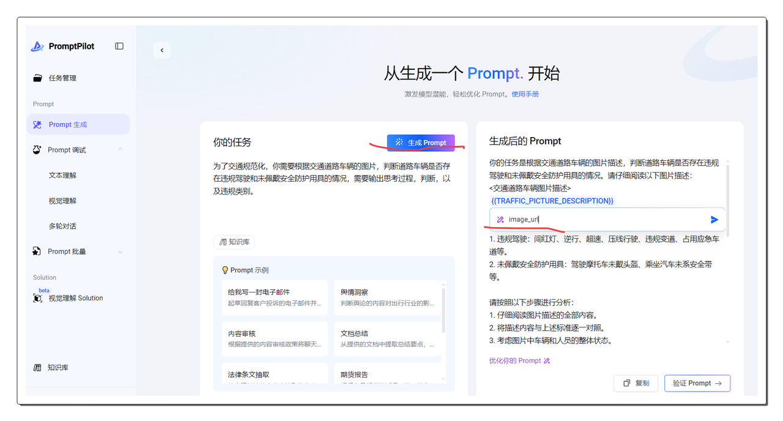Click the 生成后的 Prompt heading
The image size is (783, 421).
pos(525,141)
